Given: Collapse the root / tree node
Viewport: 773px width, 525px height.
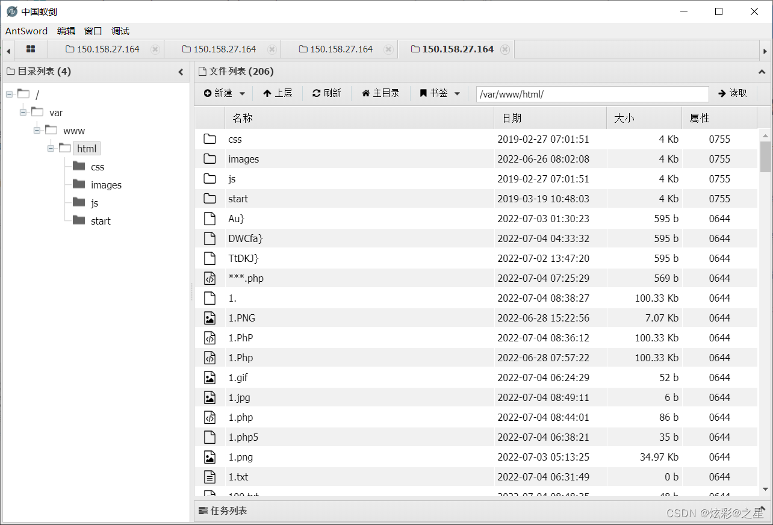Looking at the screenshot, I should (10, 95).
